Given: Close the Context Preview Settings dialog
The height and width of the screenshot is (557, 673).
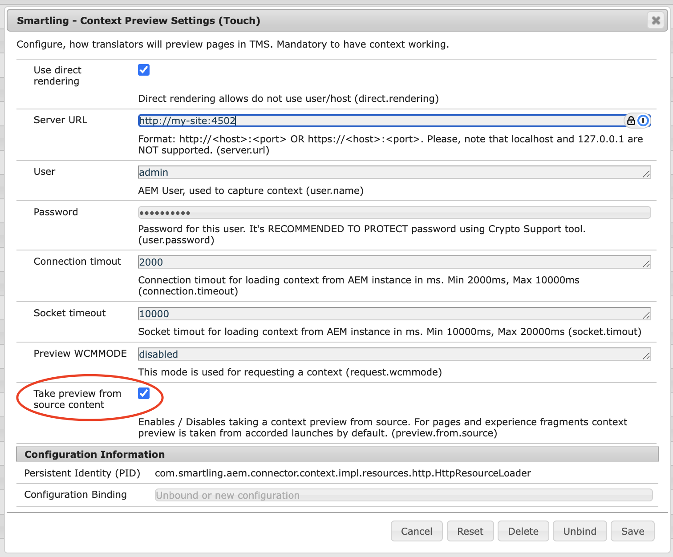Looking at the screenshot, I should [x=655, y=20].
